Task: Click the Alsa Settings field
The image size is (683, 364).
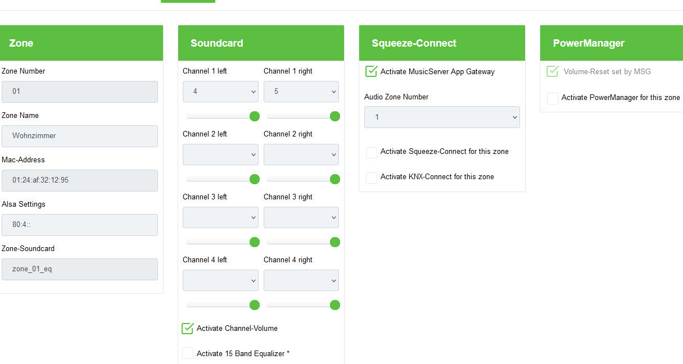Action: point(80,225)
